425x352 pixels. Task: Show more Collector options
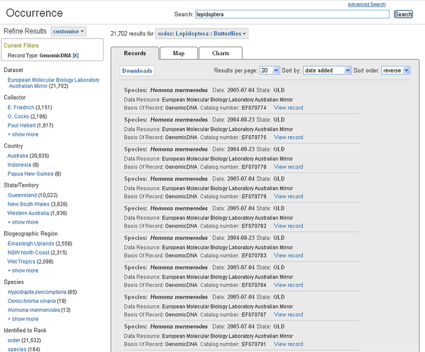coord(22,134)
